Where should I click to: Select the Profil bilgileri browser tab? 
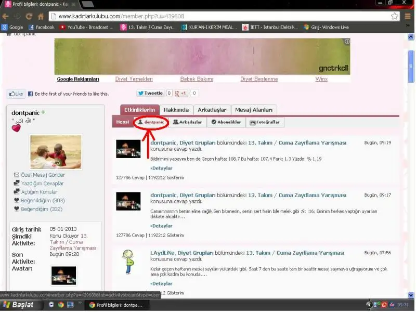[x=40, y=4]
